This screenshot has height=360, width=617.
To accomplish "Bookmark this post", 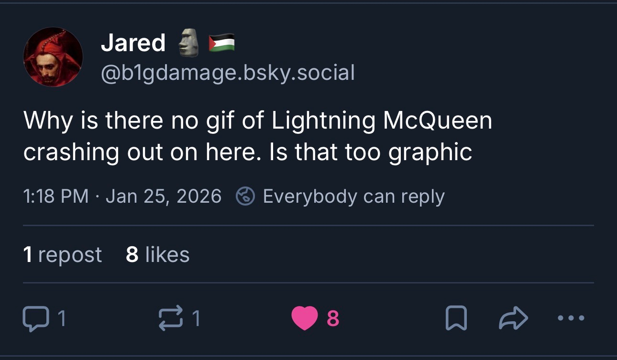I will [x=455, y=318].
